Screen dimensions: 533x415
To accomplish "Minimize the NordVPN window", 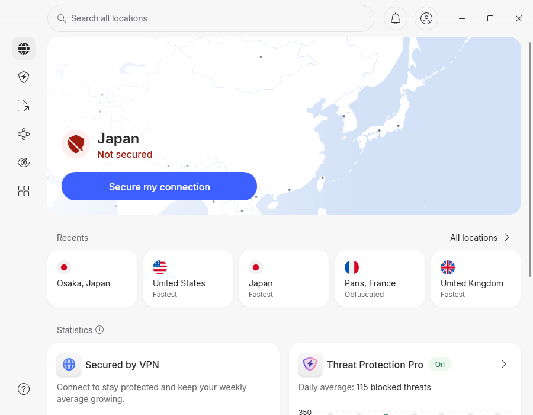I will click(461, 18).
